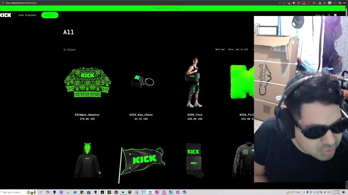Click the Filter sliders icon
The image size is (348, 195).
coord(65,50)
